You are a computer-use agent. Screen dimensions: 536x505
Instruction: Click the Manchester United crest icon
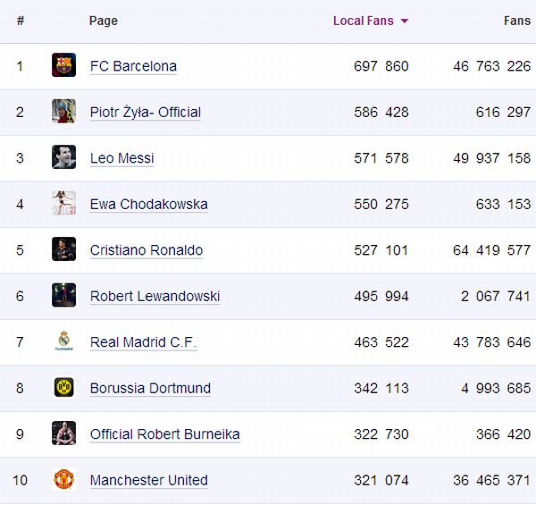tap(63, 480)
